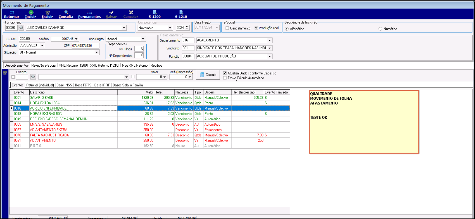Select Numérica sequence option
The height and width of the screenshot is (219, 475).
pyautogui.click(x=380, y=29)
